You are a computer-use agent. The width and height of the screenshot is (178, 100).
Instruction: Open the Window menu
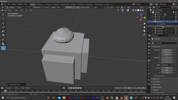coord(20,4)
